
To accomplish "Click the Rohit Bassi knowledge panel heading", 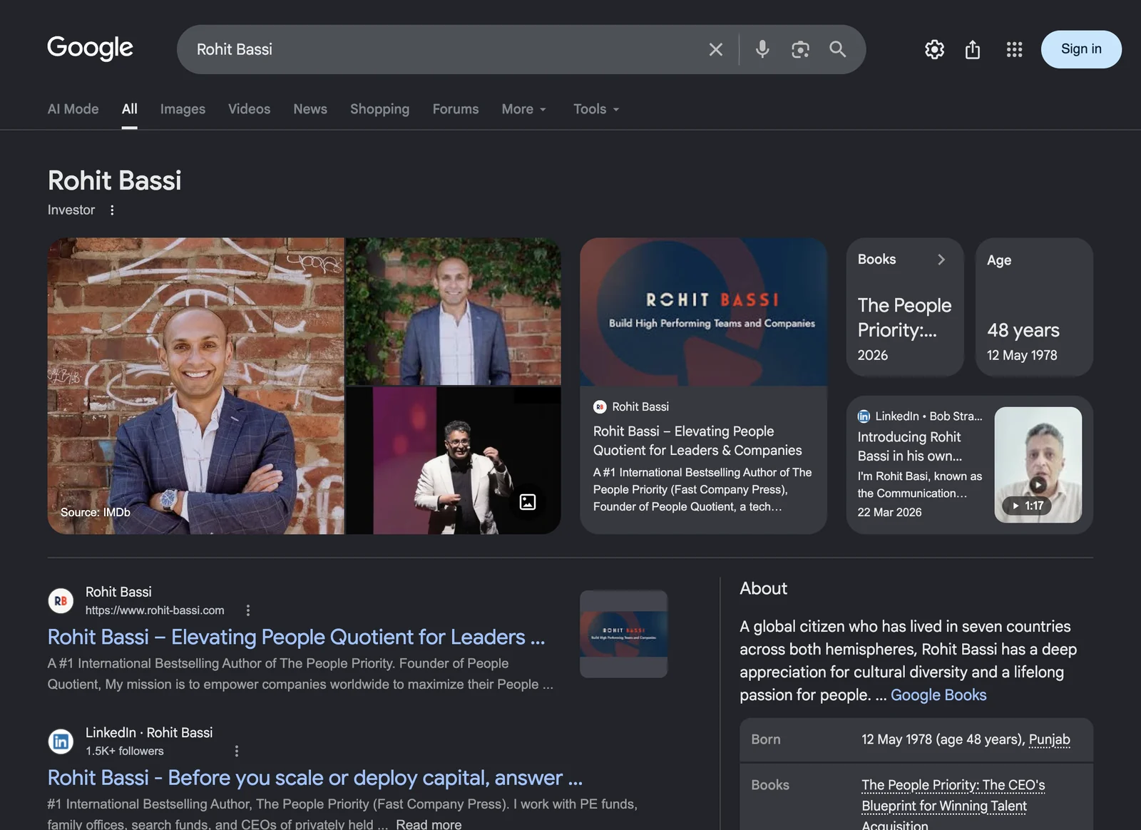I will pyautogui.click(x=115, y=180).
